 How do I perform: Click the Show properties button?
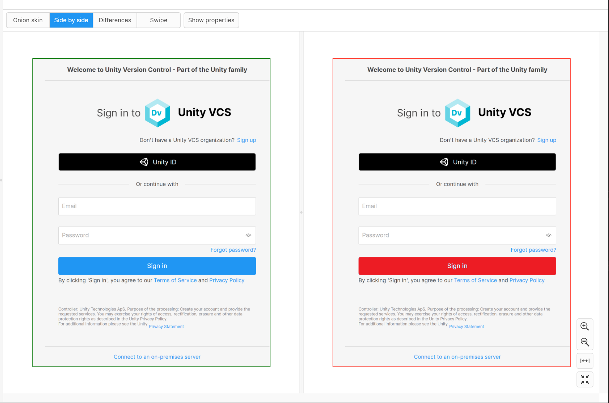(211, 20)
